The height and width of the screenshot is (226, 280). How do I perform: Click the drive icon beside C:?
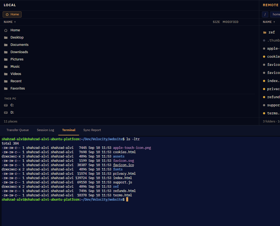tap(6, 105)
